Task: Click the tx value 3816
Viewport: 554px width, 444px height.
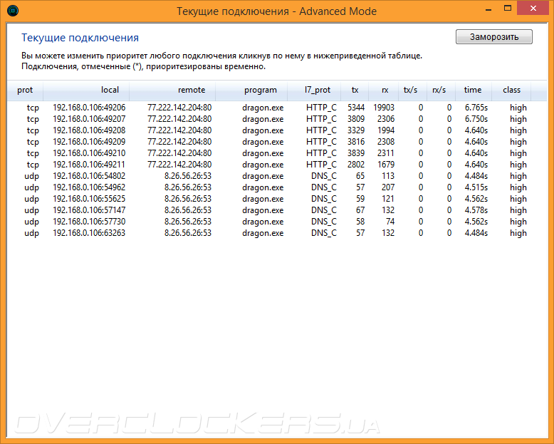Action: click(x=356, y=142)
